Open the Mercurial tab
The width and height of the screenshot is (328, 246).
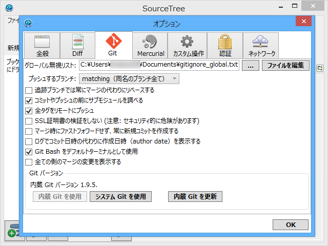click(150, 46)
